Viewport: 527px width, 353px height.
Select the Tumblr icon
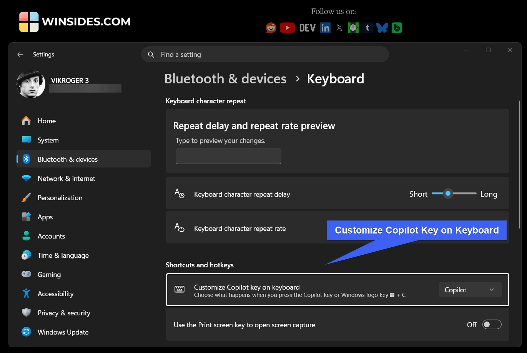(x=367, y=27)
